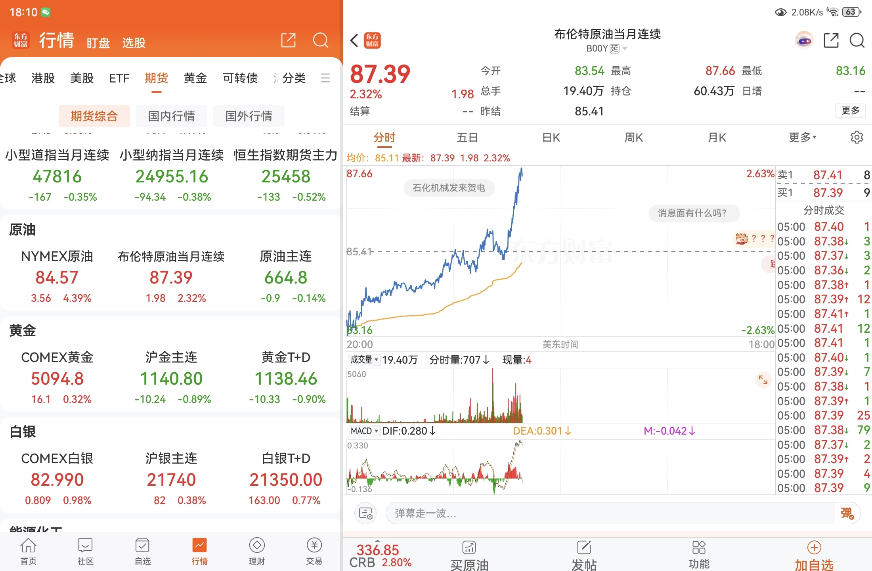Tap the back arrow on Brent crude page
Viewport: 872px width, 571px height.
coord(354,40)
